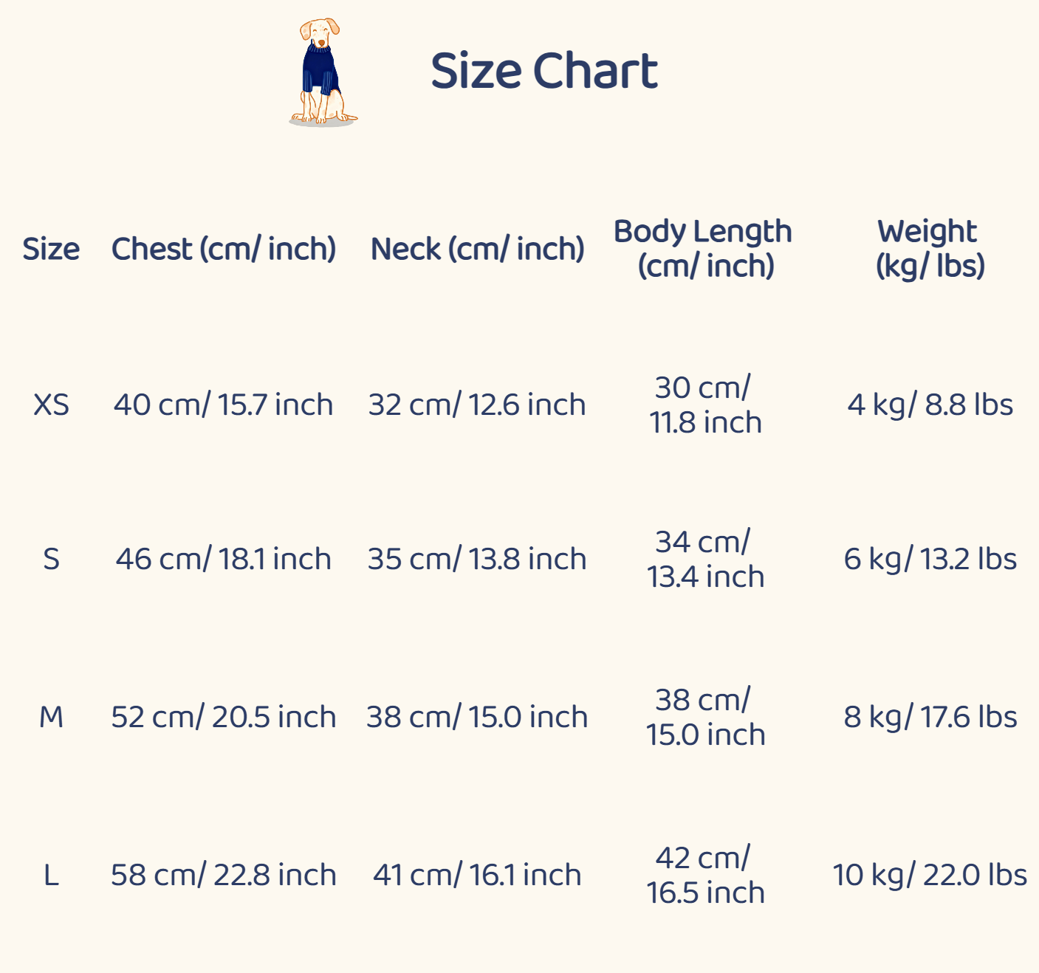Viewport: 1039px width, 973px height.
Task: Click the 58 cm/ 22.8 inch chest value
Action: [x=223, y=875]
